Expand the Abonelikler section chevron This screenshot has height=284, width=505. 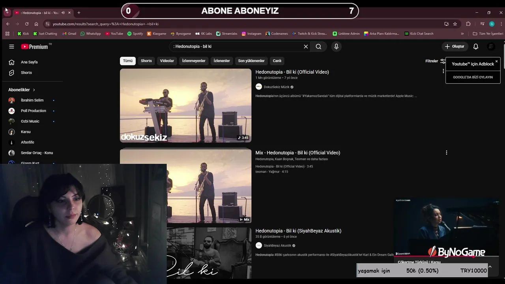pyautogui.click(x=34, y=90)
